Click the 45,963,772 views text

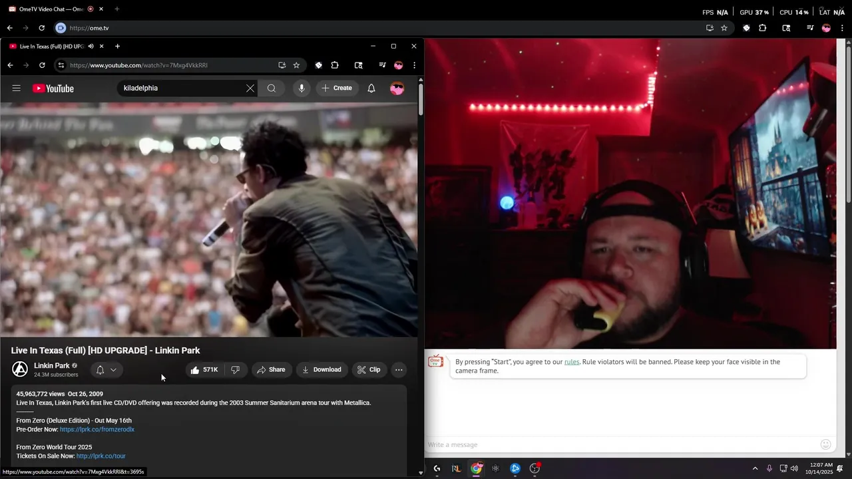pyautogui.click(x=41, y=394)
